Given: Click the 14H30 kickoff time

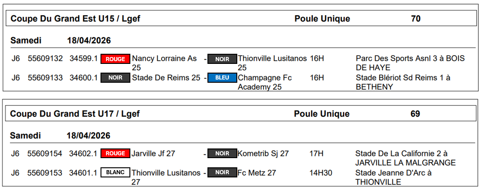Looking at the screenshot, I should (321, 173).
